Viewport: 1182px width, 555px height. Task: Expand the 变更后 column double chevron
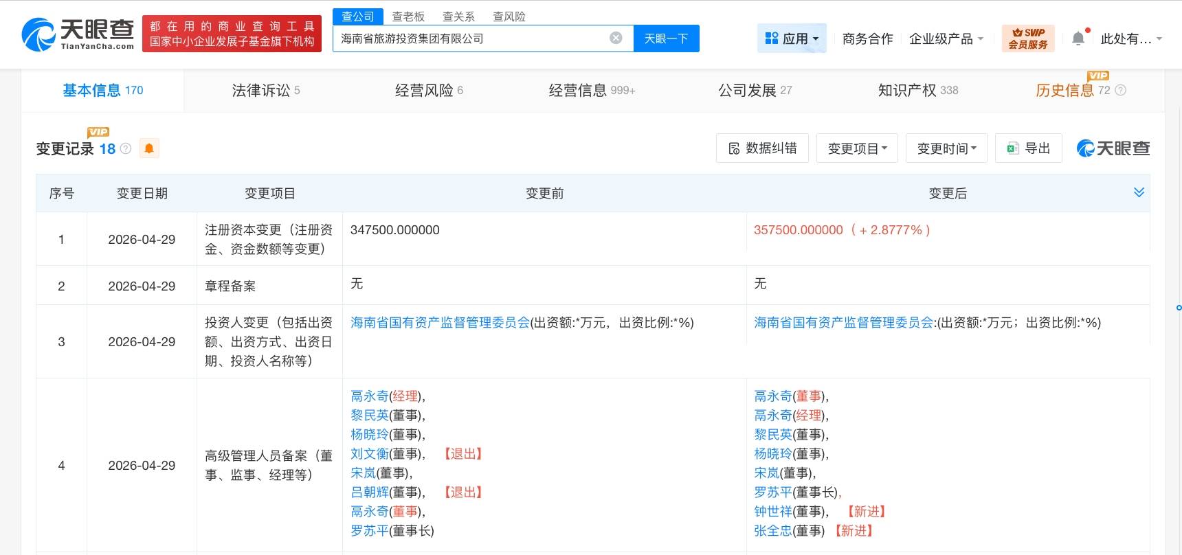1139,192
